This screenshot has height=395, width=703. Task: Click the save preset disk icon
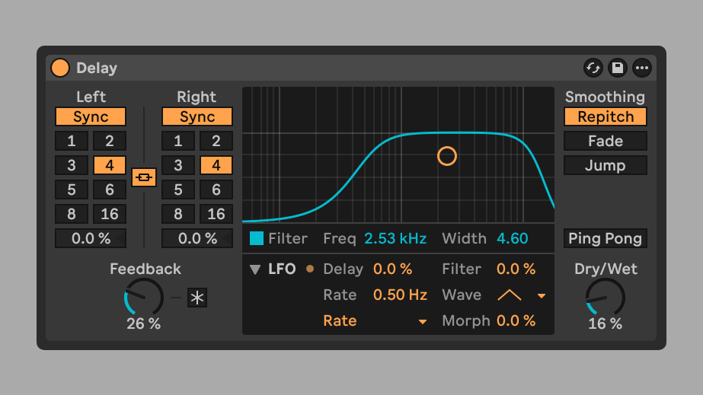(618, 68)
